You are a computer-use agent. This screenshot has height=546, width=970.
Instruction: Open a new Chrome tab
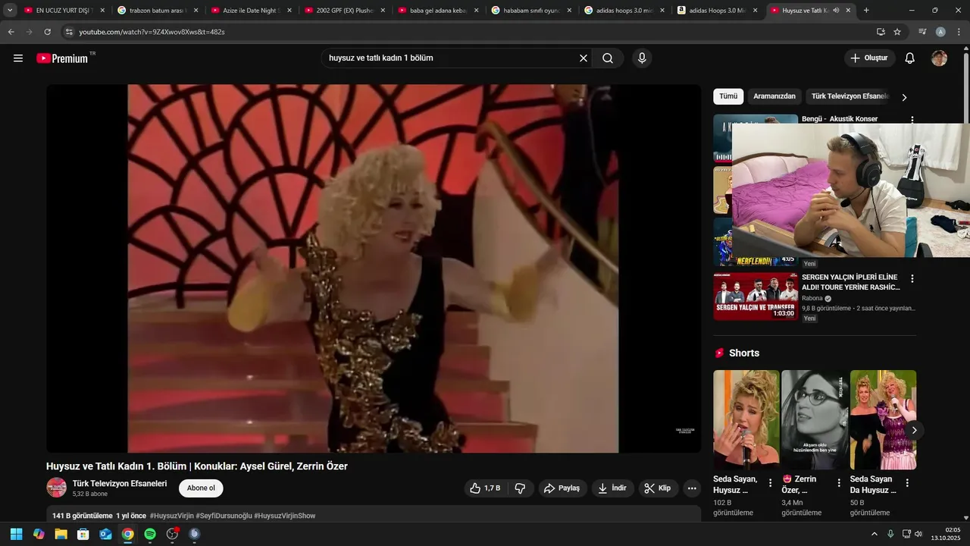866,11
